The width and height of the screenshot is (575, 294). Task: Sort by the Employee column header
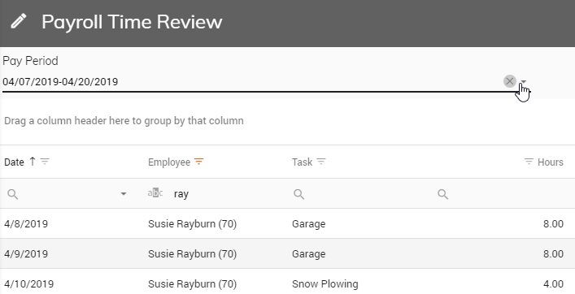tap(169, 162)
